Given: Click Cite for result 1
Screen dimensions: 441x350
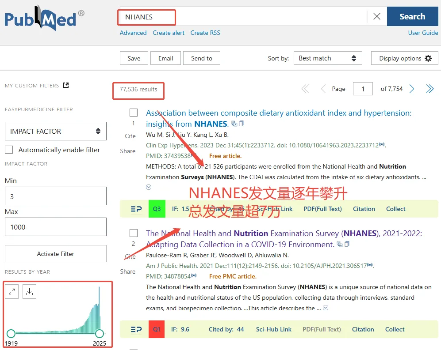Looking at the screenshot, I should tap(130, 136).
